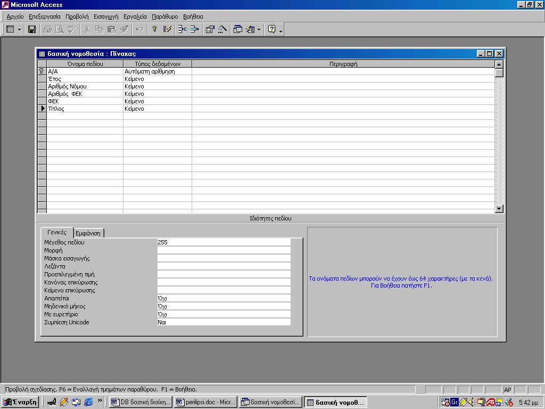Launch the Build wizard wand icon
The height and width of the screenshot is (409, 545).
(222, 30)
